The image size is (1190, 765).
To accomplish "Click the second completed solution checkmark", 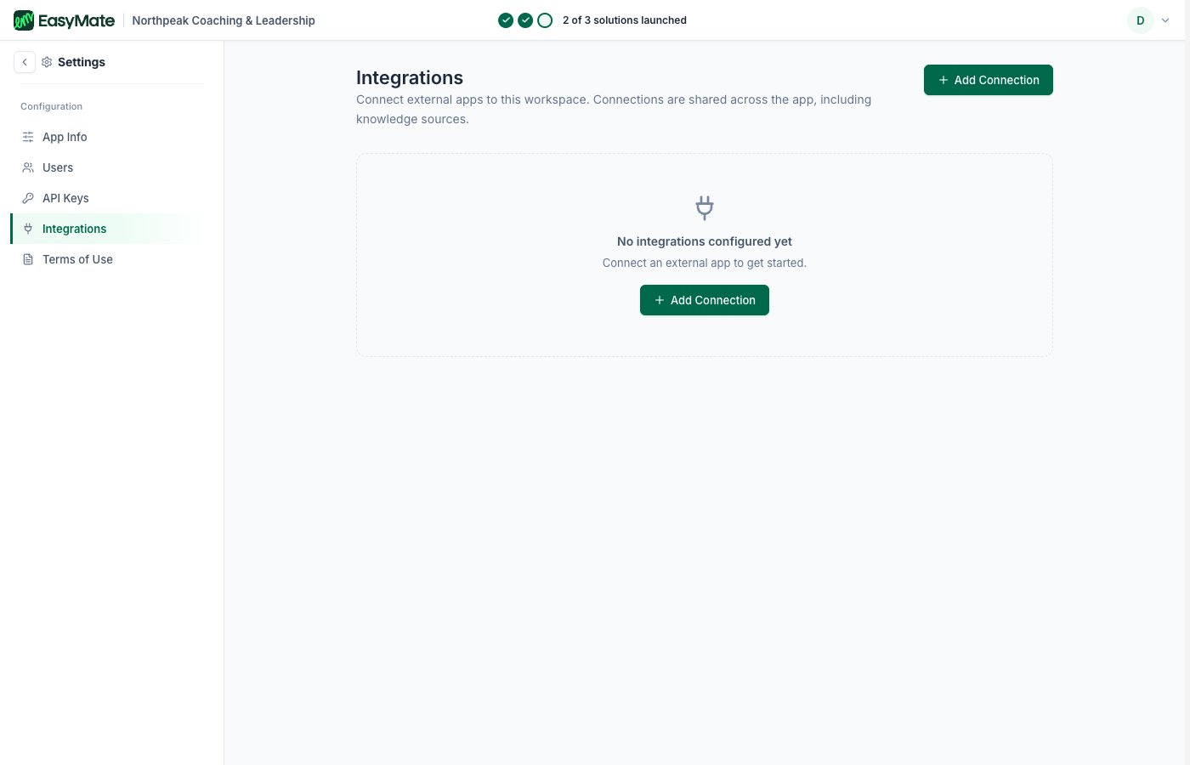I will (x=525, y=20).
